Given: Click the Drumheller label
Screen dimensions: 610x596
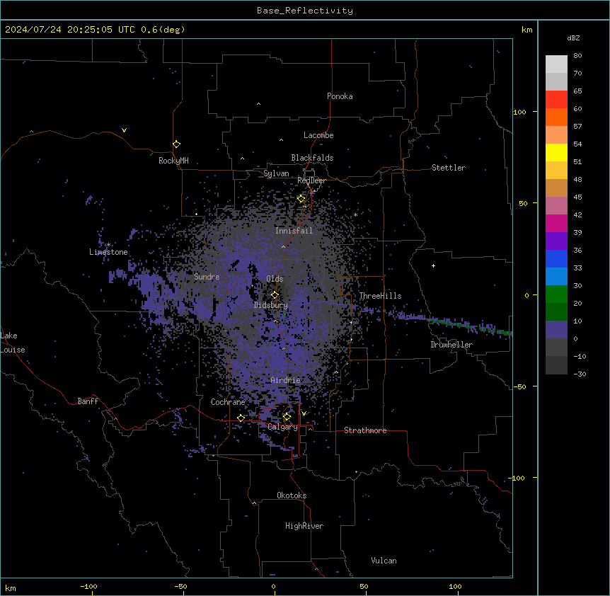Looking at the screenshot, I should point(451,345).
